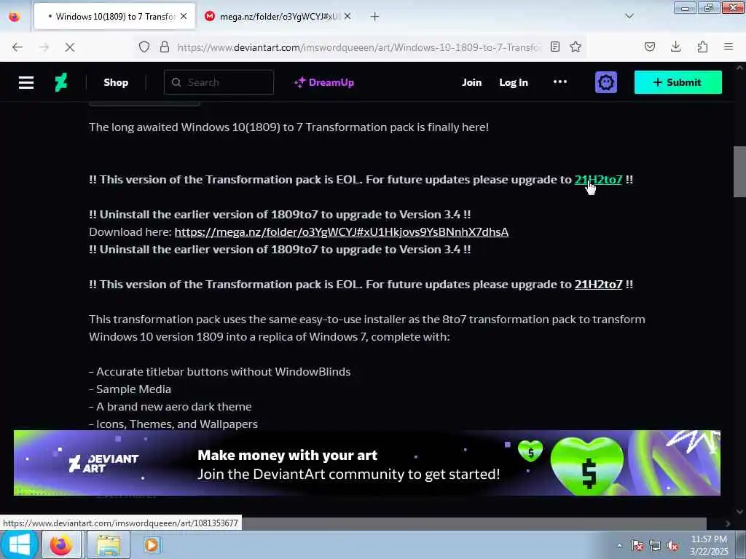Close the Windows 10(1809) to 7 tab
The height and width of the screenshot is (559, 746).
pos(184,16)
